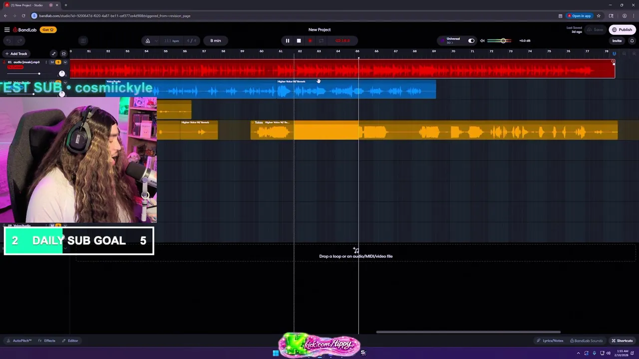
Task: Add a new track
Action: coord(16,54)
